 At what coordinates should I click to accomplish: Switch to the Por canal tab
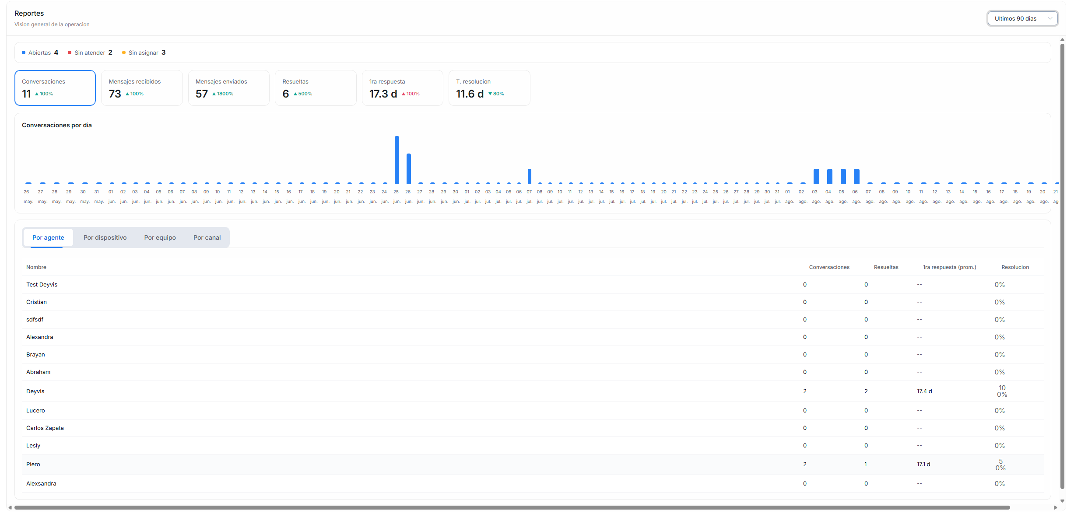pyautogui.click(x=207, y=238)
